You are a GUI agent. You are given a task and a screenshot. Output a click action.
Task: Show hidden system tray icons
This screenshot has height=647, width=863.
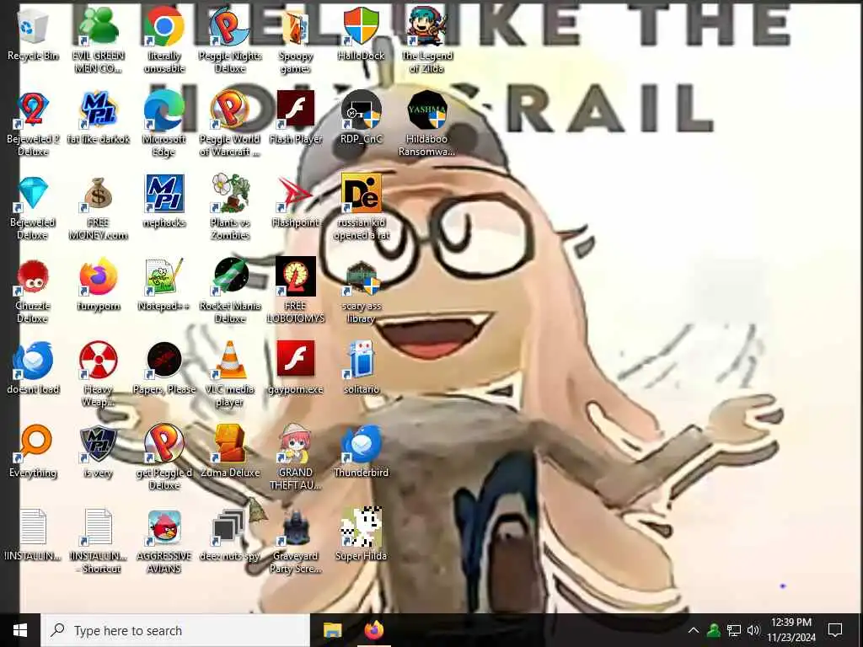pos(694,630)
